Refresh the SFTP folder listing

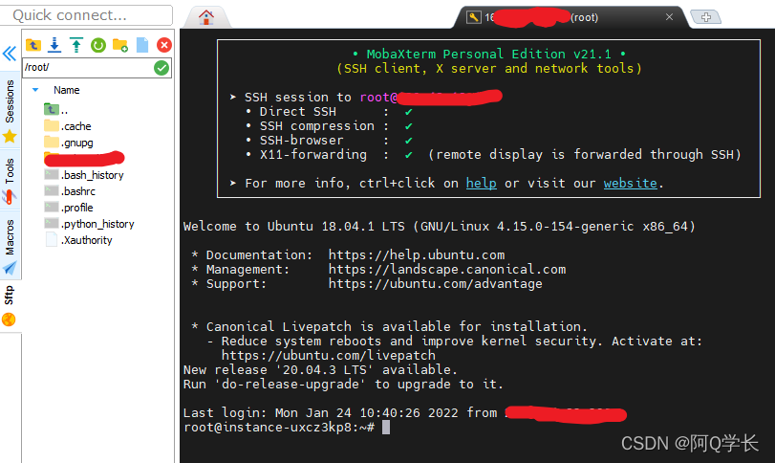[x=98, y=46]
